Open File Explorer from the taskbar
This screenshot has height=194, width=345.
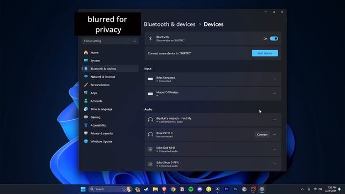155,189
